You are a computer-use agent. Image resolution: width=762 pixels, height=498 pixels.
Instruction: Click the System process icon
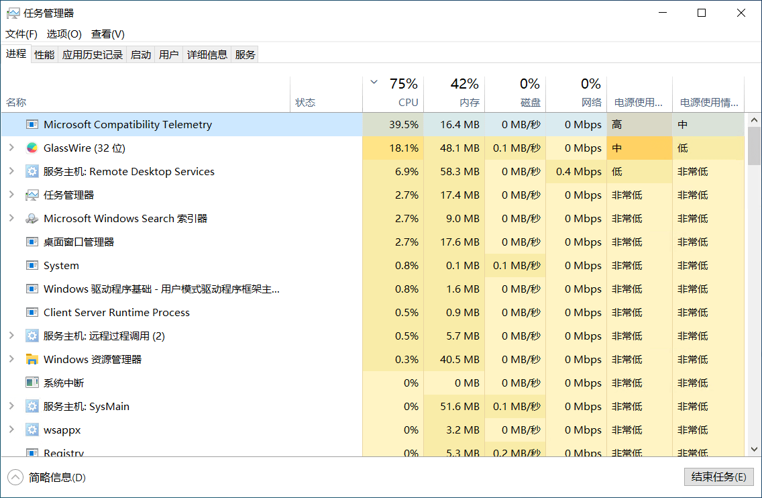(32, 266)
